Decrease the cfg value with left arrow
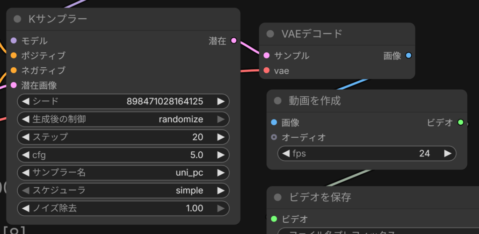 (x=25, y=155)
